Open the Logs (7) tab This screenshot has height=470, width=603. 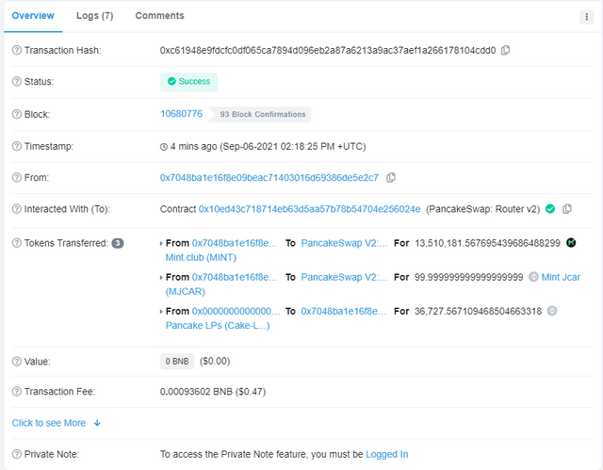click(x=94, y=16)
